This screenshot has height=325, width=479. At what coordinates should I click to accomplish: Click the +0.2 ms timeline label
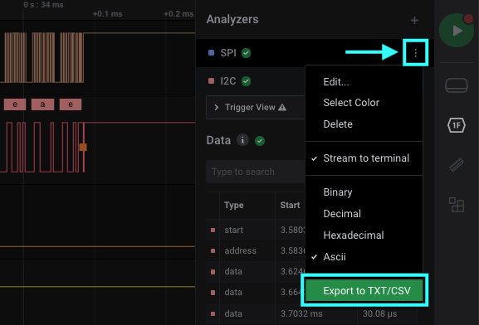178,14
